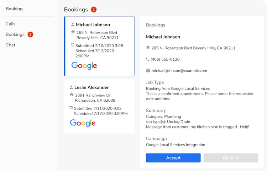
Task: Click the envelope icon beside the email address
Action: (148, 71)
